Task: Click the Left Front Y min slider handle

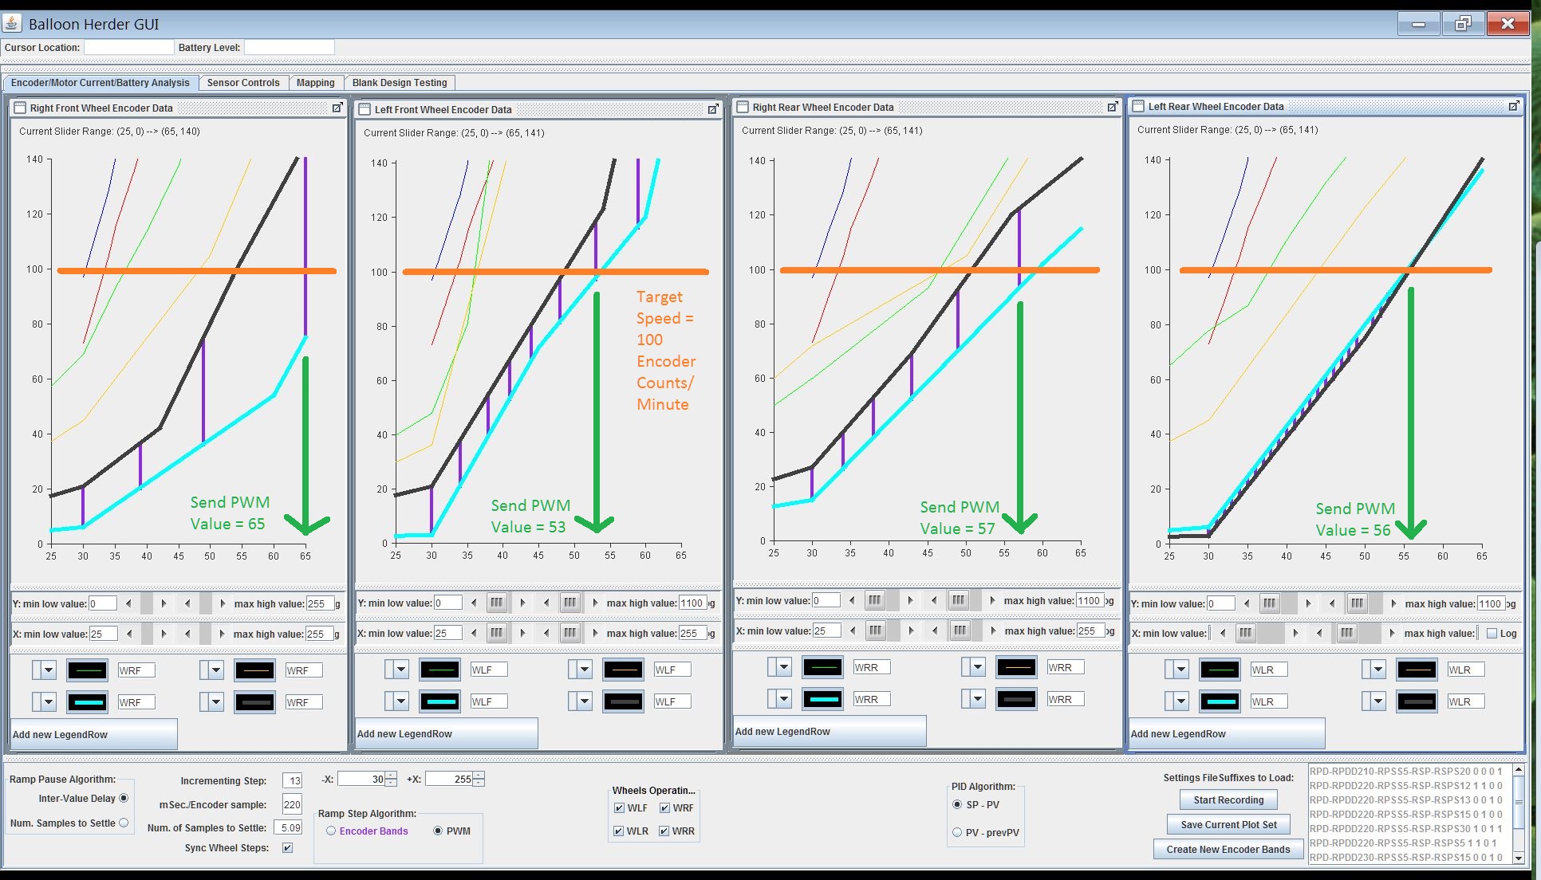Action: pyautogui.click(x=496, y=603)
